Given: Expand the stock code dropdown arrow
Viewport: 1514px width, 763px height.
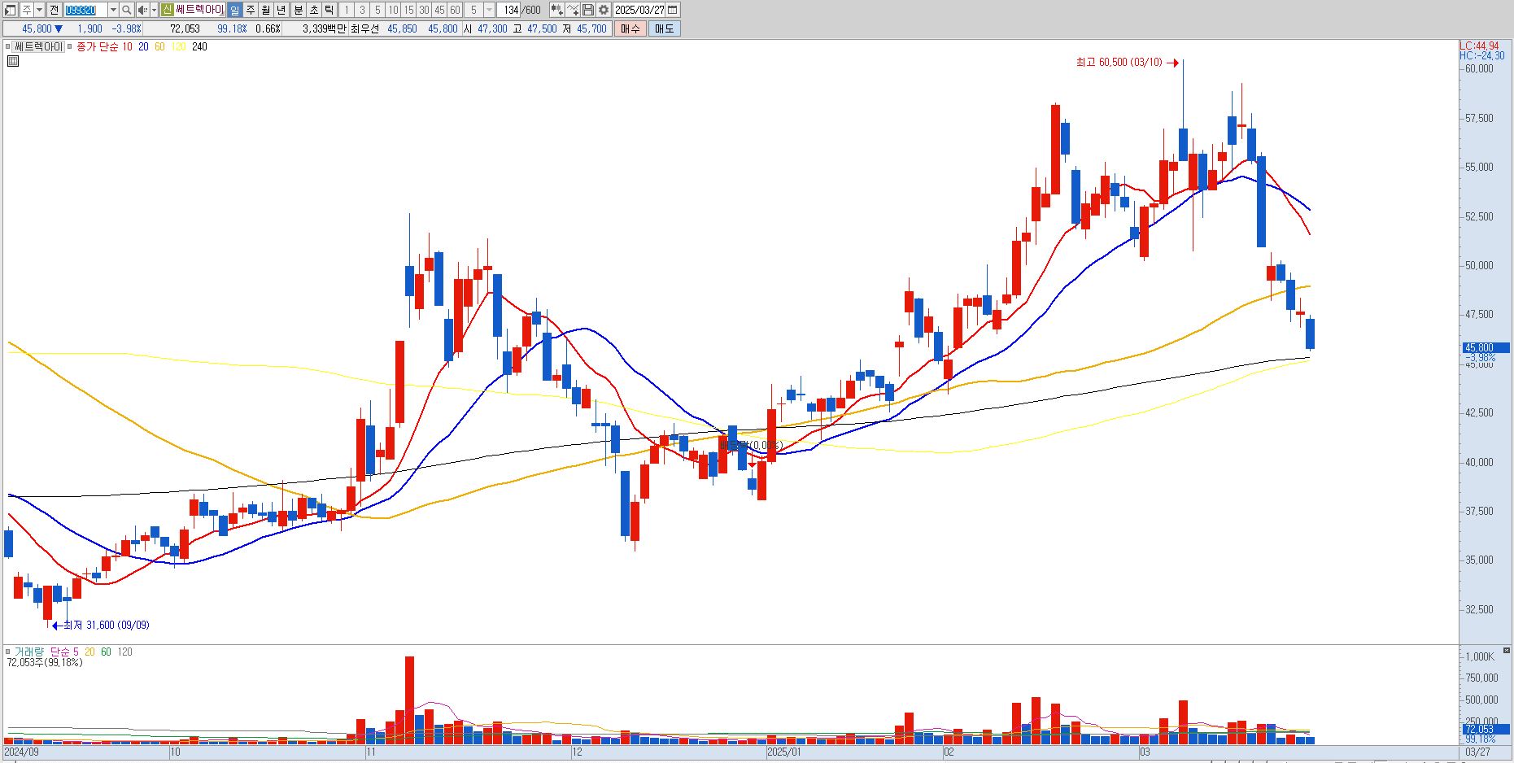Looking at the screenshot, I should pyautogui.click(x=113, y=10).
